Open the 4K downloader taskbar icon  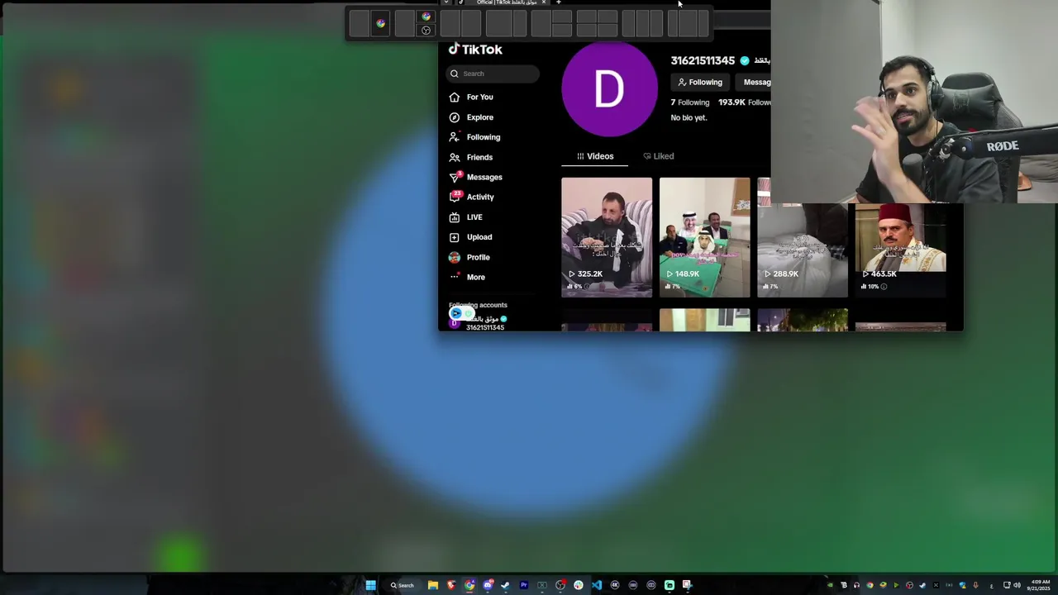pos(615,585)
